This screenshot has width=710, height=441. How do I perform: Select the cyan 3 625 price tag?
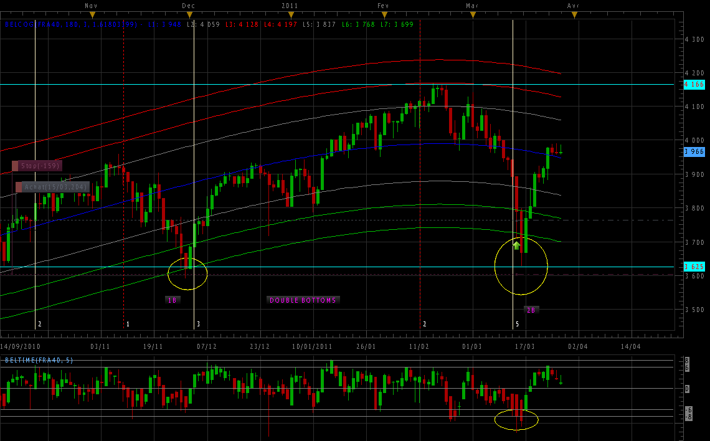click(694, 267)
